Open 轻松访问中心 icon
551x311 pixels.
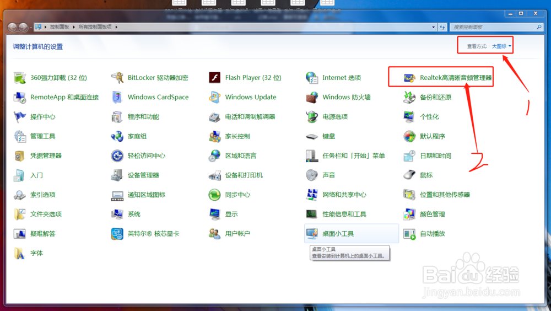117,155
